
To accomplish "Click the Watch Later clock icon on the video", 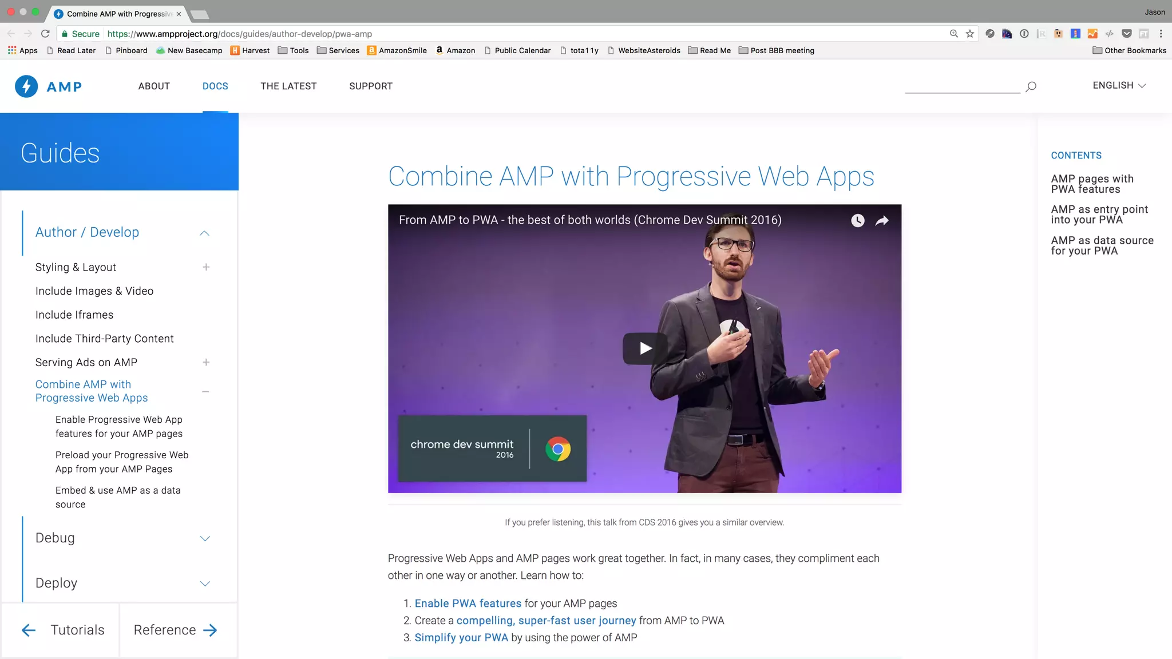I will tap(857, 220).
